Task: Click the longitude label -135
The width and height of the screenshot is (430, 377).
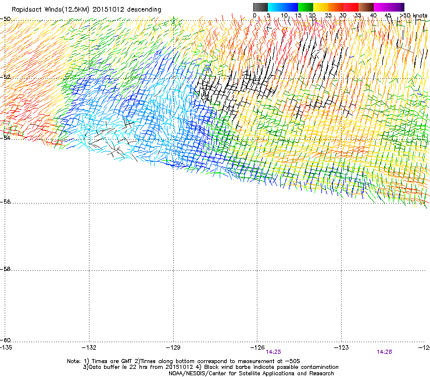Action: pyautogui.click(x=6, y=347)
